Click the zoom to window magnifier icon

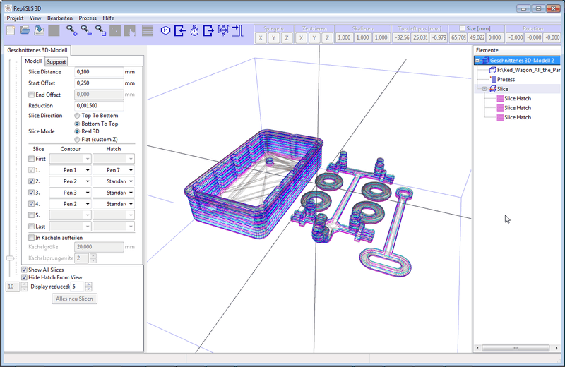tap(100, 30)
